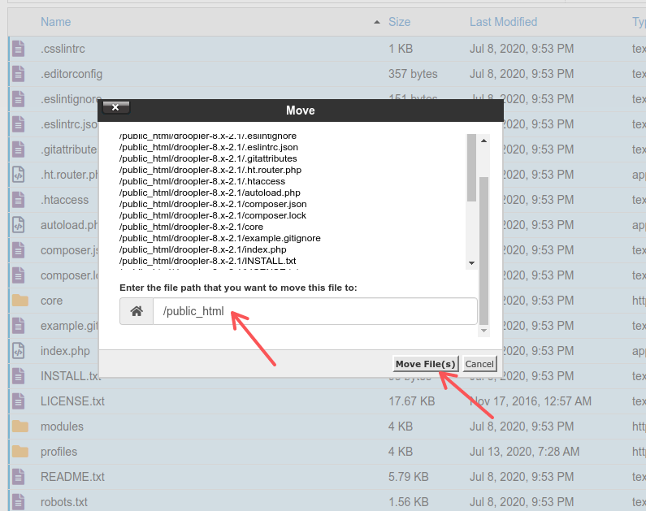
Task: Select the robots.txt file icon
Action: click(18, 501)
